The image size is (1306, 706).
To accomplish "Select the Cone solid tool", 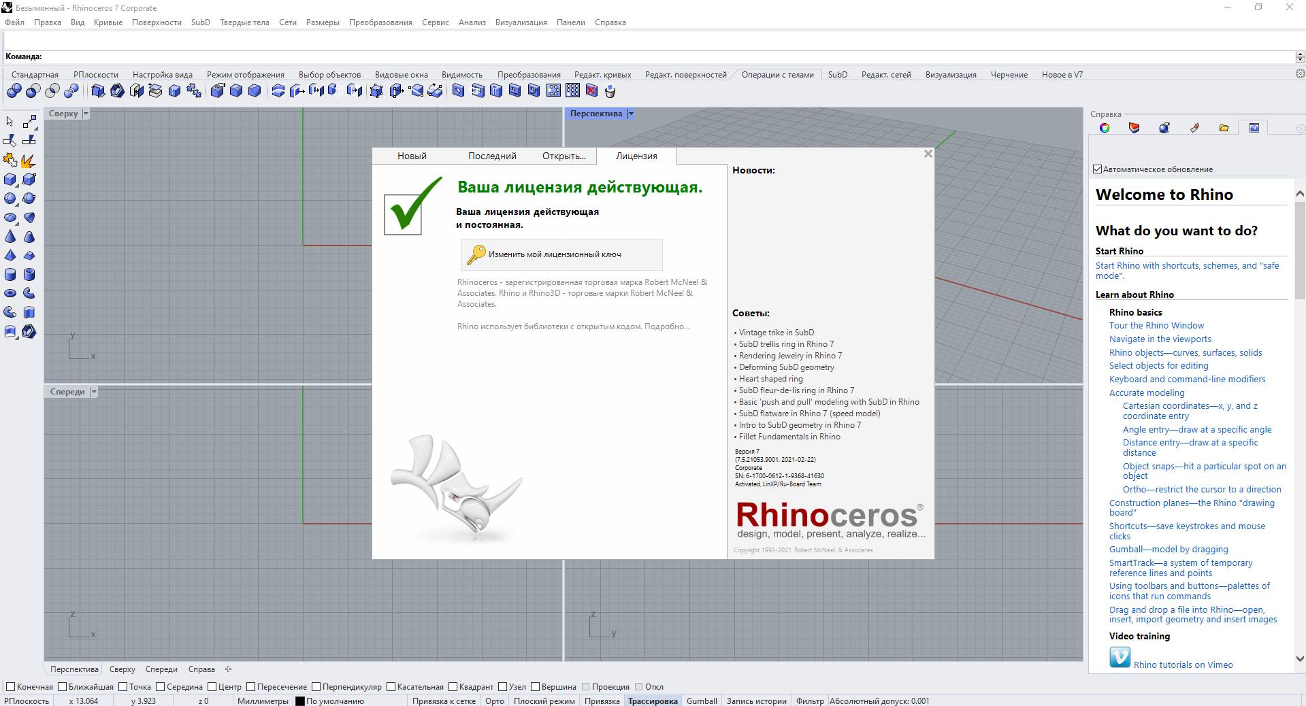I will tap(10, 237).
